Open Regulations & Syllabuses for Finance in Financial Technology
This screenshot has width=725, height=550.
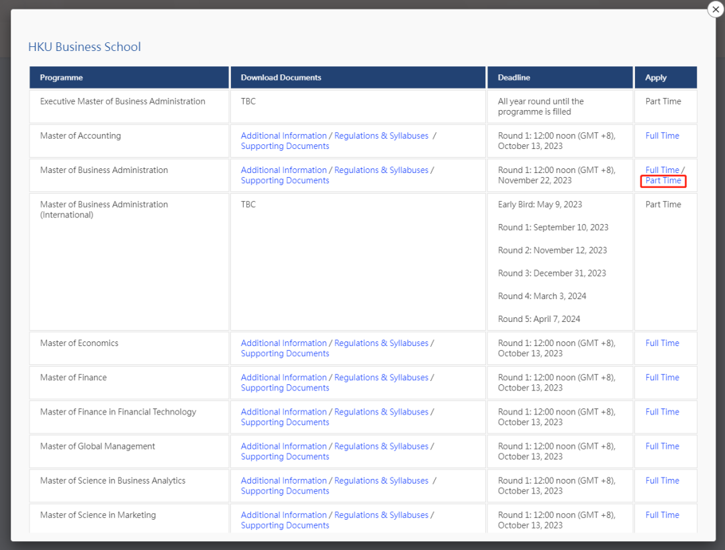(x=381, y=412)
